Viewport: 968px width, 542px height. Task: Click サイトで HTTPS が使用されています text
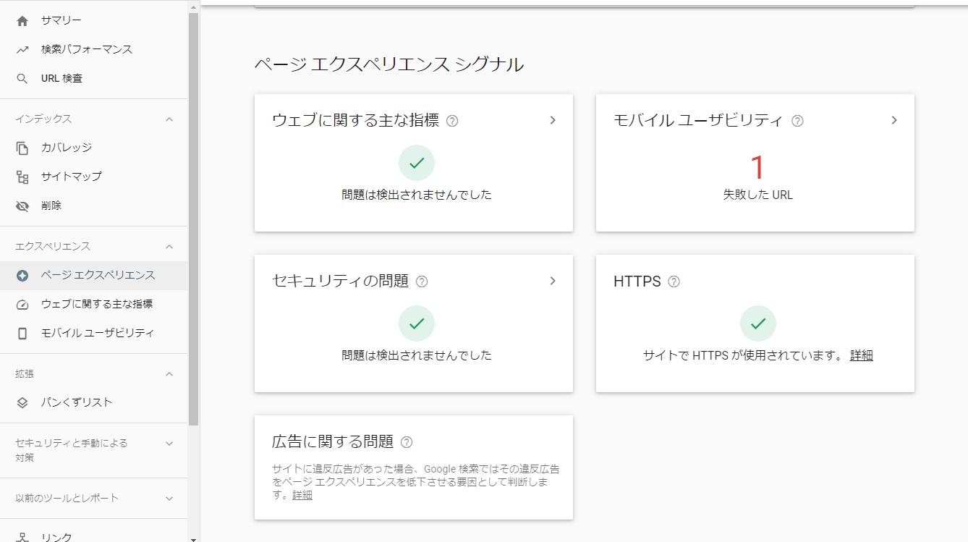pyautogui.click(x=743, y=355)
